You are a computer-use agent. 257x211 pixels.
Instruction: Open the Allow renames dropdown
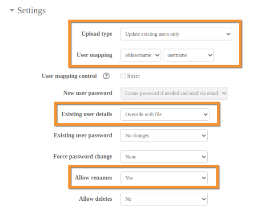pyautogui.click(x=164, y=178)
